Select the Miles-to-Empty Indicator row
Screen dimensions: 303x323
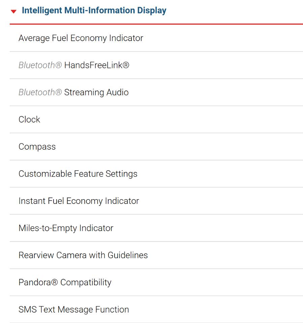[156, 228]
